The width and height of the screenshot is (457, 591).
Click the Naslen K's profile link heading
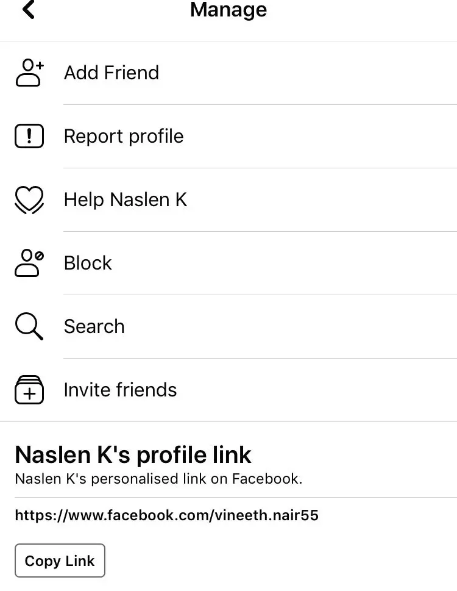point(133,455)
